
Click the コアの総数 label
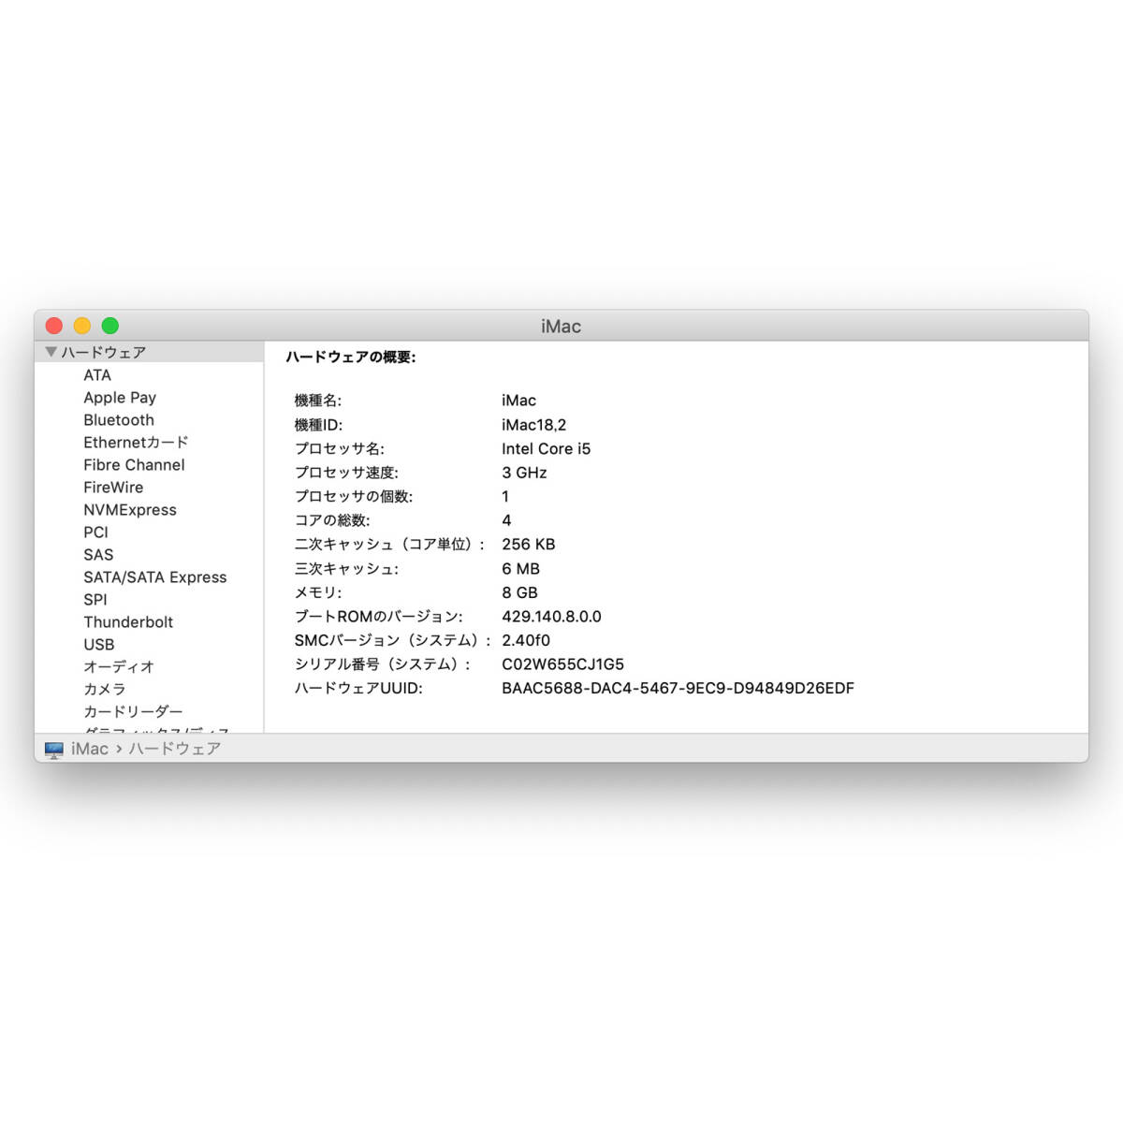click(x=332, y=520)
